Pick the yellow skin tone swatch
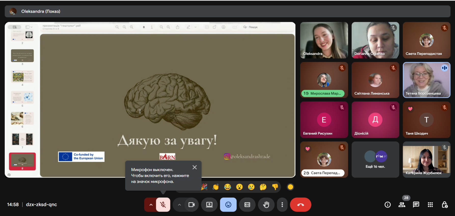The width and height of the screenshot is (455, 216). pyautogui.click(x=290, y=187)
